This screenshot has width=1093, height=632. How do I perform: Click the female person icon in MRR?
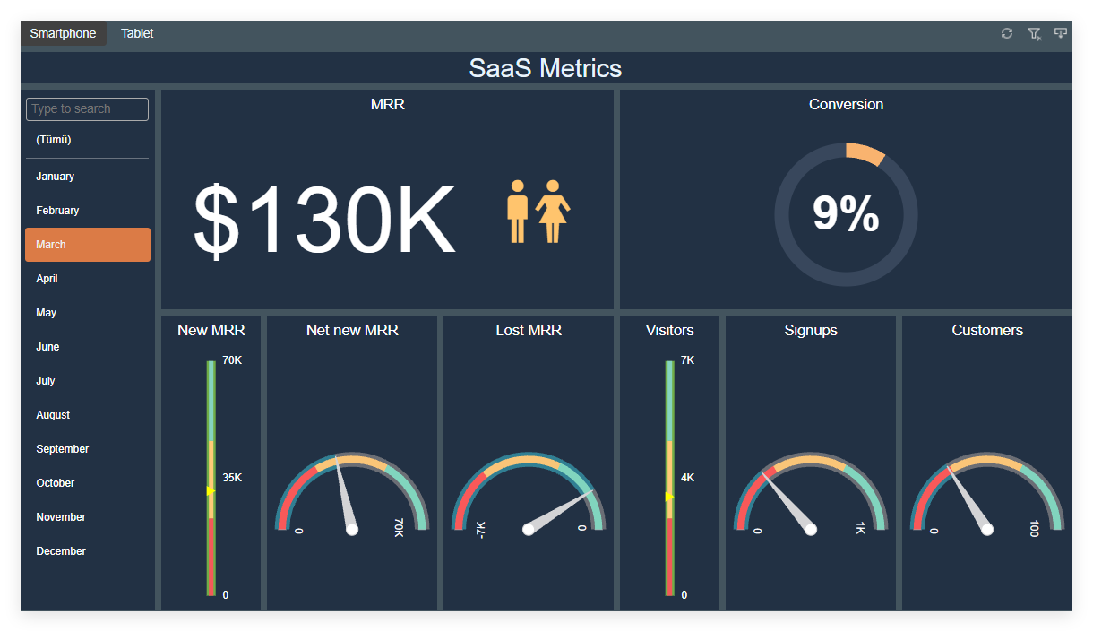[553, 212]
